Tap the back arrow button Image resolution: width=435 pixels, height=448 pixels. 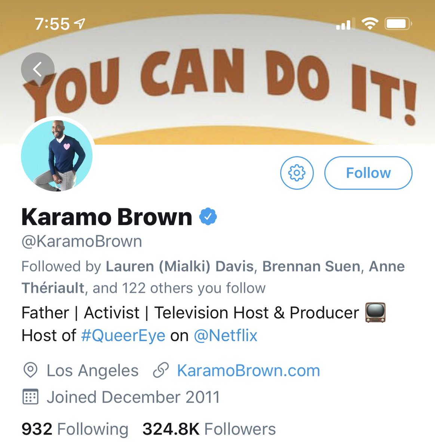(x=38, y=69)
